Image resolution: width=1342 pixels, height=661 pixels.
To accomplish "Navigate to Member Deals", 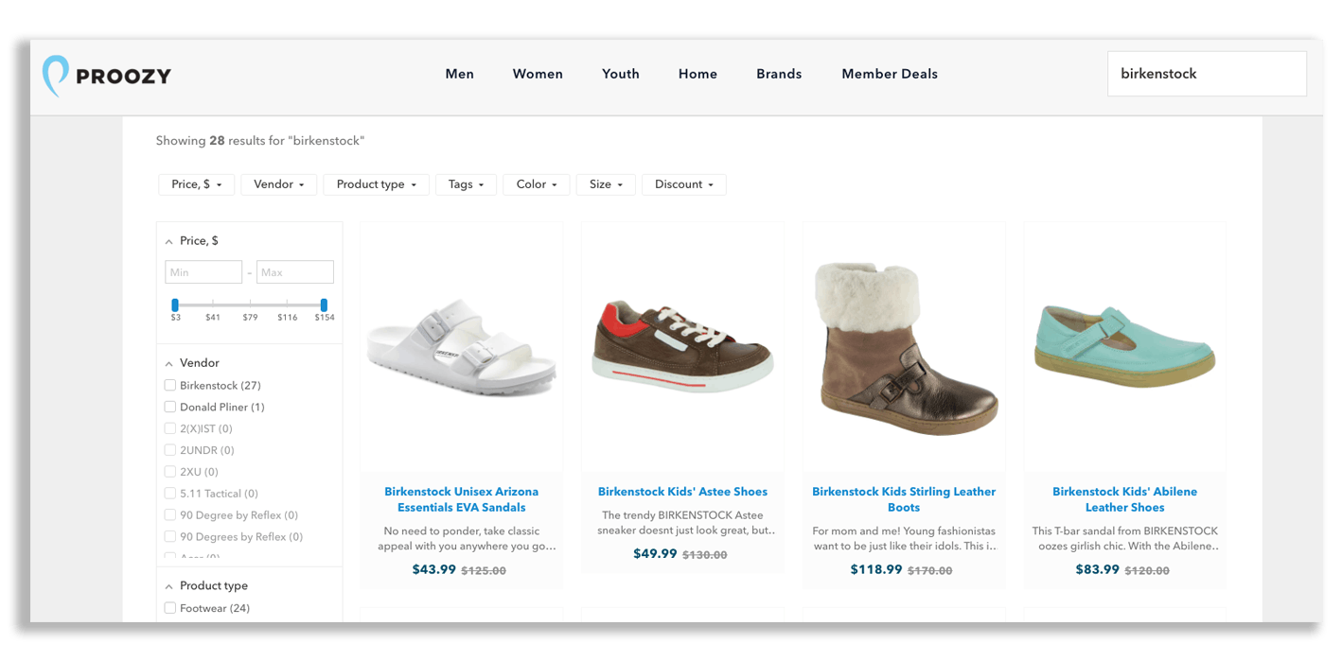I will 889,74.
